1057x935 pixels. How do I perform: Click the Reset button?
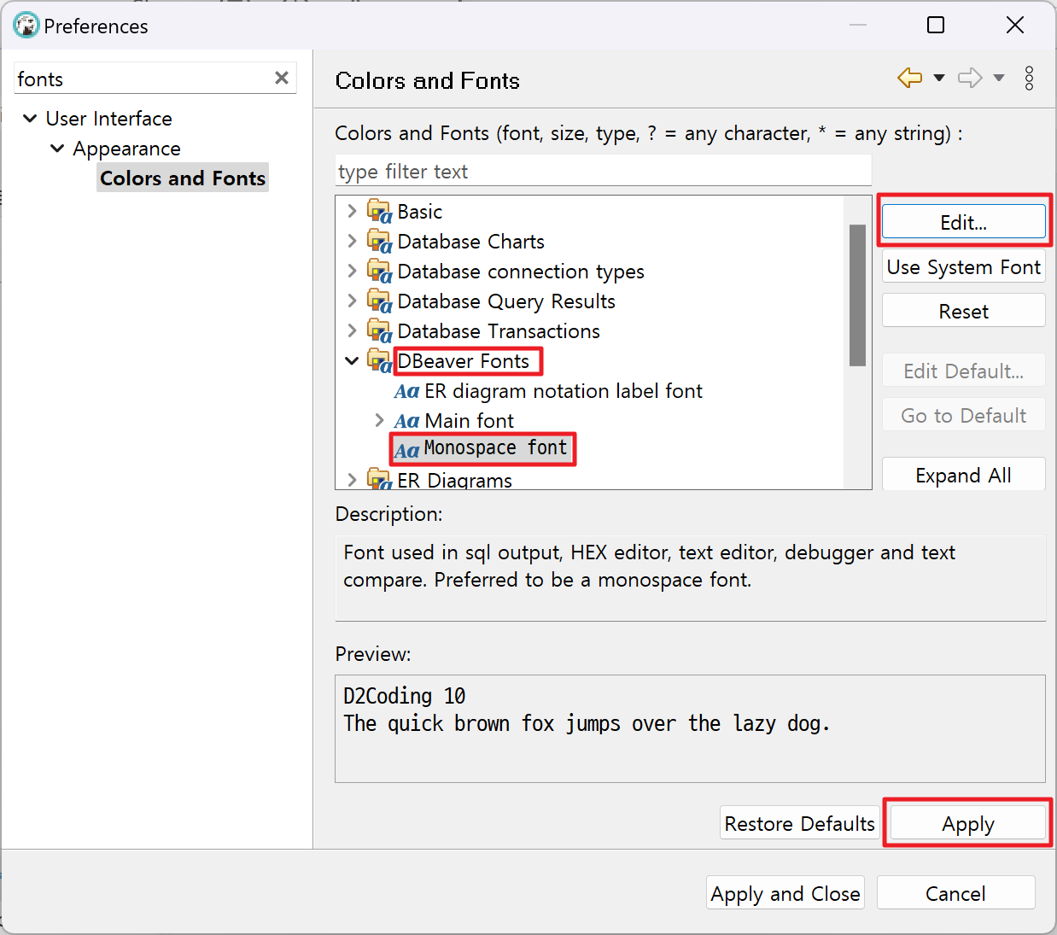pyautogui.click(x=964, y=311)
